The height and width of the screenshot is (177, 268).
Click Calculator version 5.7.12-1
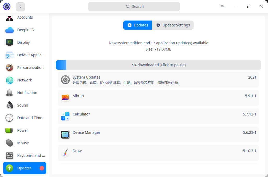click(x=249, y=114)
